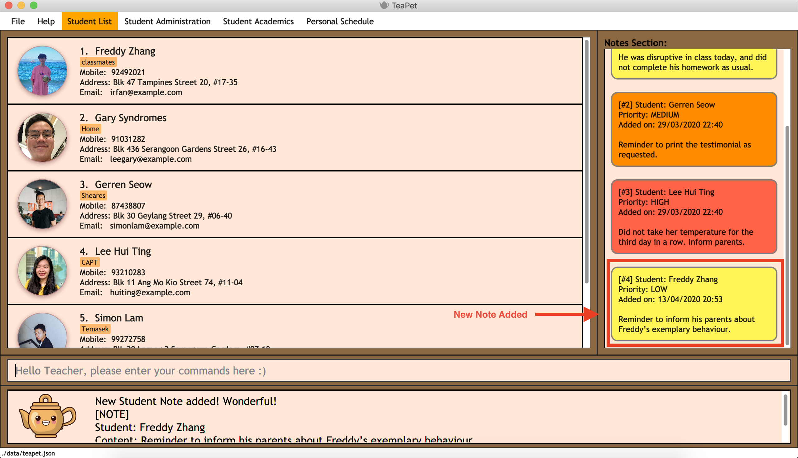This screenshot has height=458, width=798.
Task: Click Freddy Zhang's profile photo
Action: pyautogui.click(x=42, y=71)
